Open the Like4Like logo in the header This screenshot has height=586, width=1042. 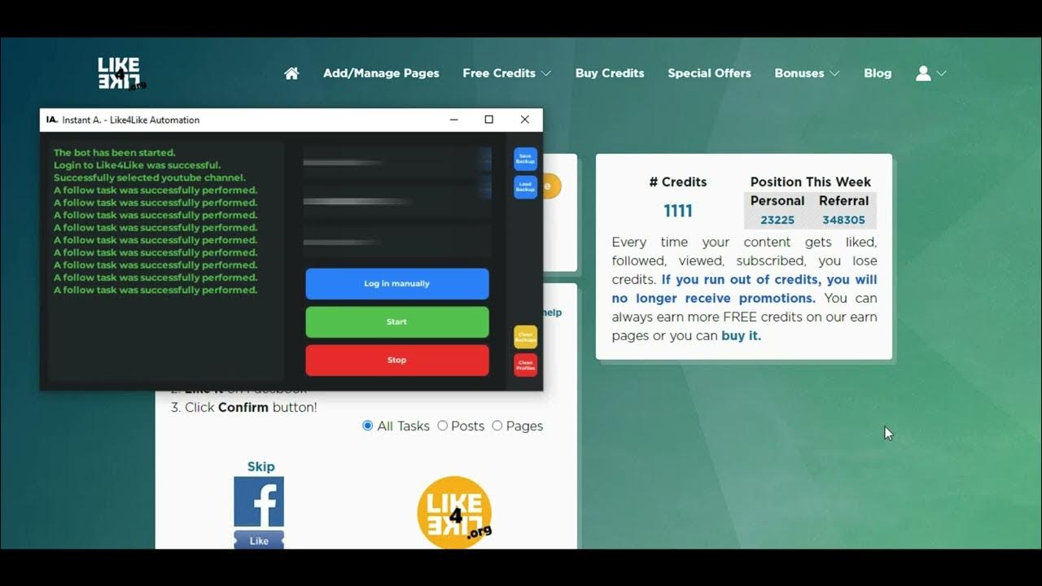tap(121, 73)
